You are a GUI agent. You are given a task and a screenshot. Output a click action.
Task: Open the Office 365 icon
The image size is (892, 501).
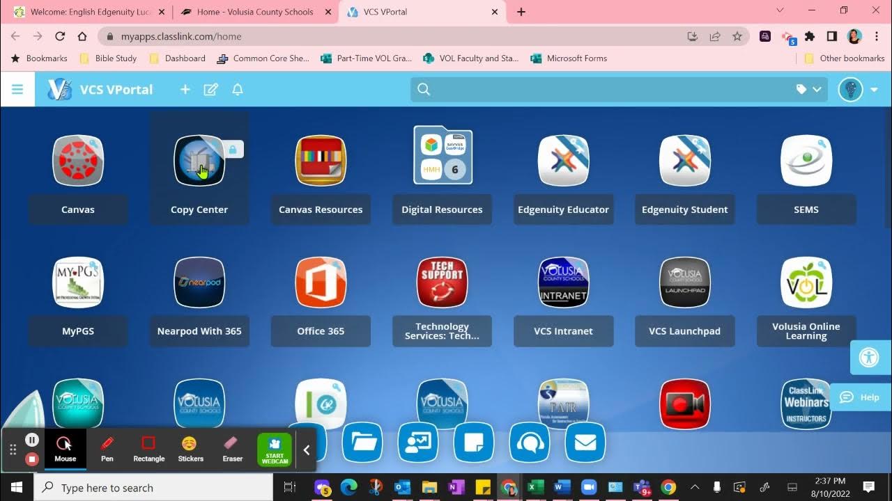pyautogui.click(x=321, y=283)
